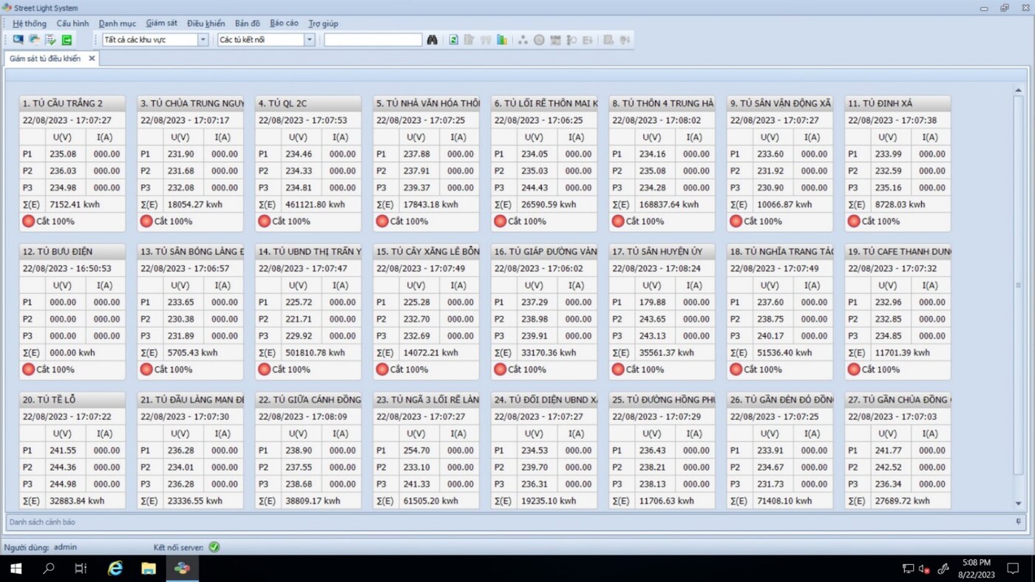The image size is (1035, 582).
Task: Click red status light on TỦ SÂN HUYỆN ỦY
Action: coord(618,369)
